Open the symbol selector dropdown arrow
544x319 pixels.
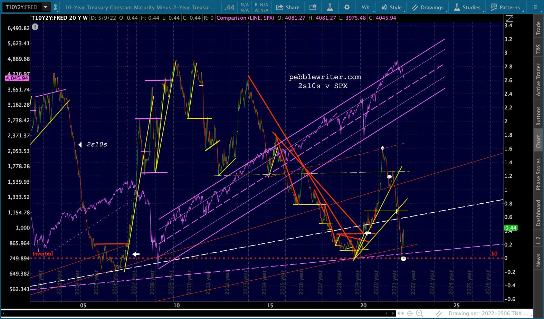tap(45, 7)
